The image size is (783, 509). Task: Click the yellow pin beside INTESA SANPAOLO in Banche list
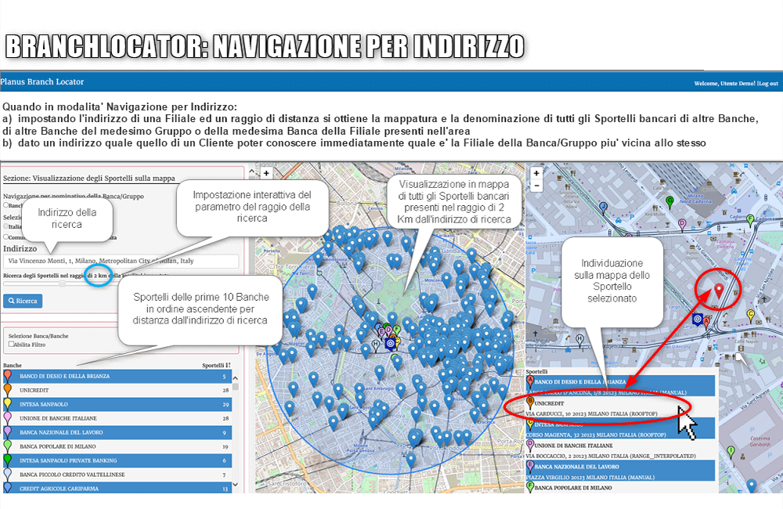click(8, 403)
